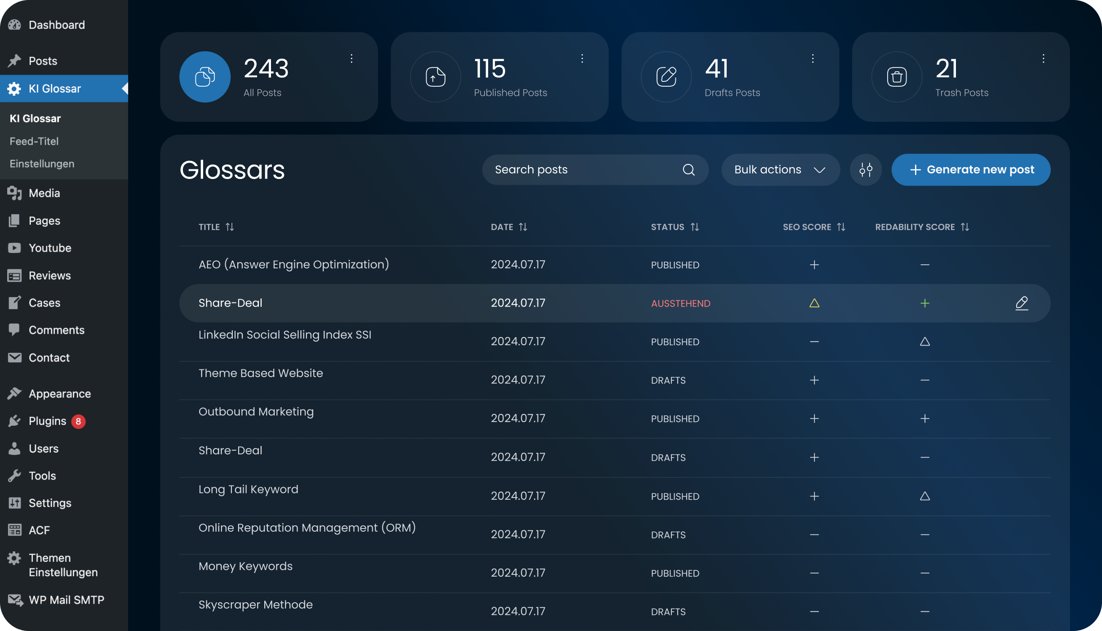Click the Youtube sidebar icon
The image size is (1102, 631).
point(14,248)
